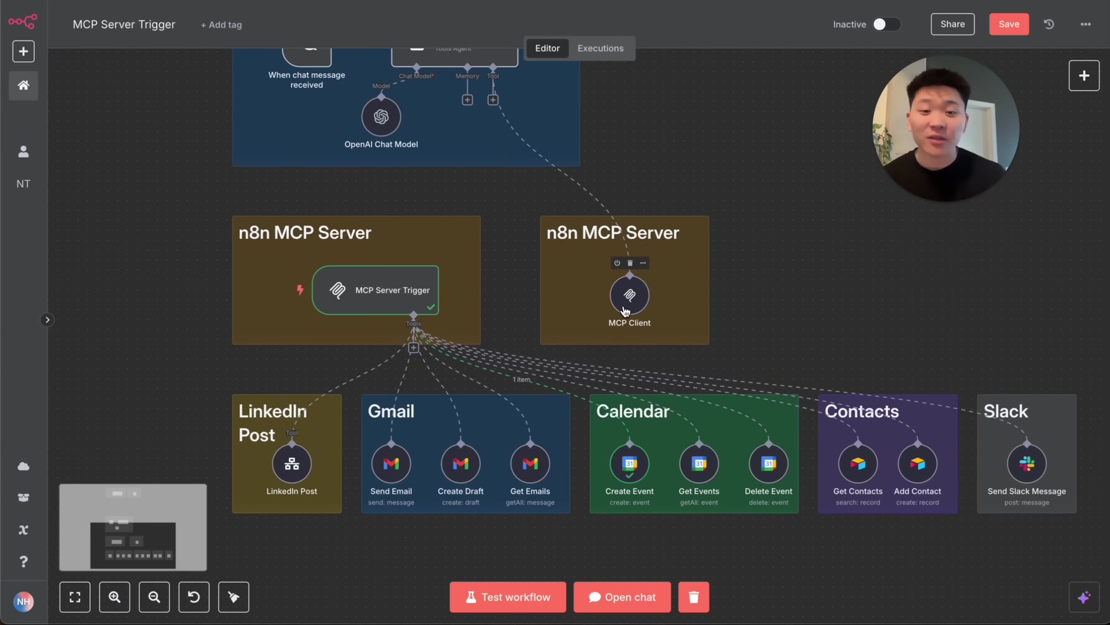The image size is (1110, 625).
Task: Click the '1 item' connection label
Action: [521, 380]
